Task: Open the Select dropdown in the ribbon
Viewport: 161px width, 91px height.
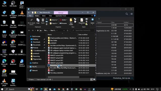Action: click(92, 21)
